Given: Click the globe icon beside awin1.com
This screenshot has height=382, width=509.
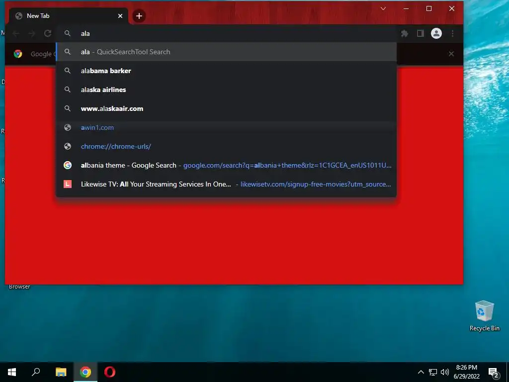Looking at the screenshot, I should tap(68, 127).
